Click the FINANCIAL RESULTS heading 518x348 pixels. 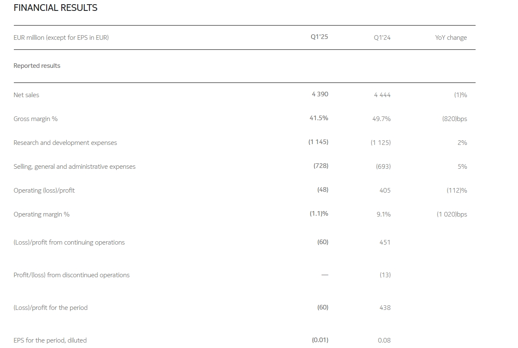tap(55, 8)
